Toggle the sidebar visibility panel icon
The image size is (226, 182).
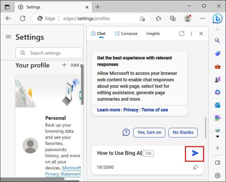point(217,163)
